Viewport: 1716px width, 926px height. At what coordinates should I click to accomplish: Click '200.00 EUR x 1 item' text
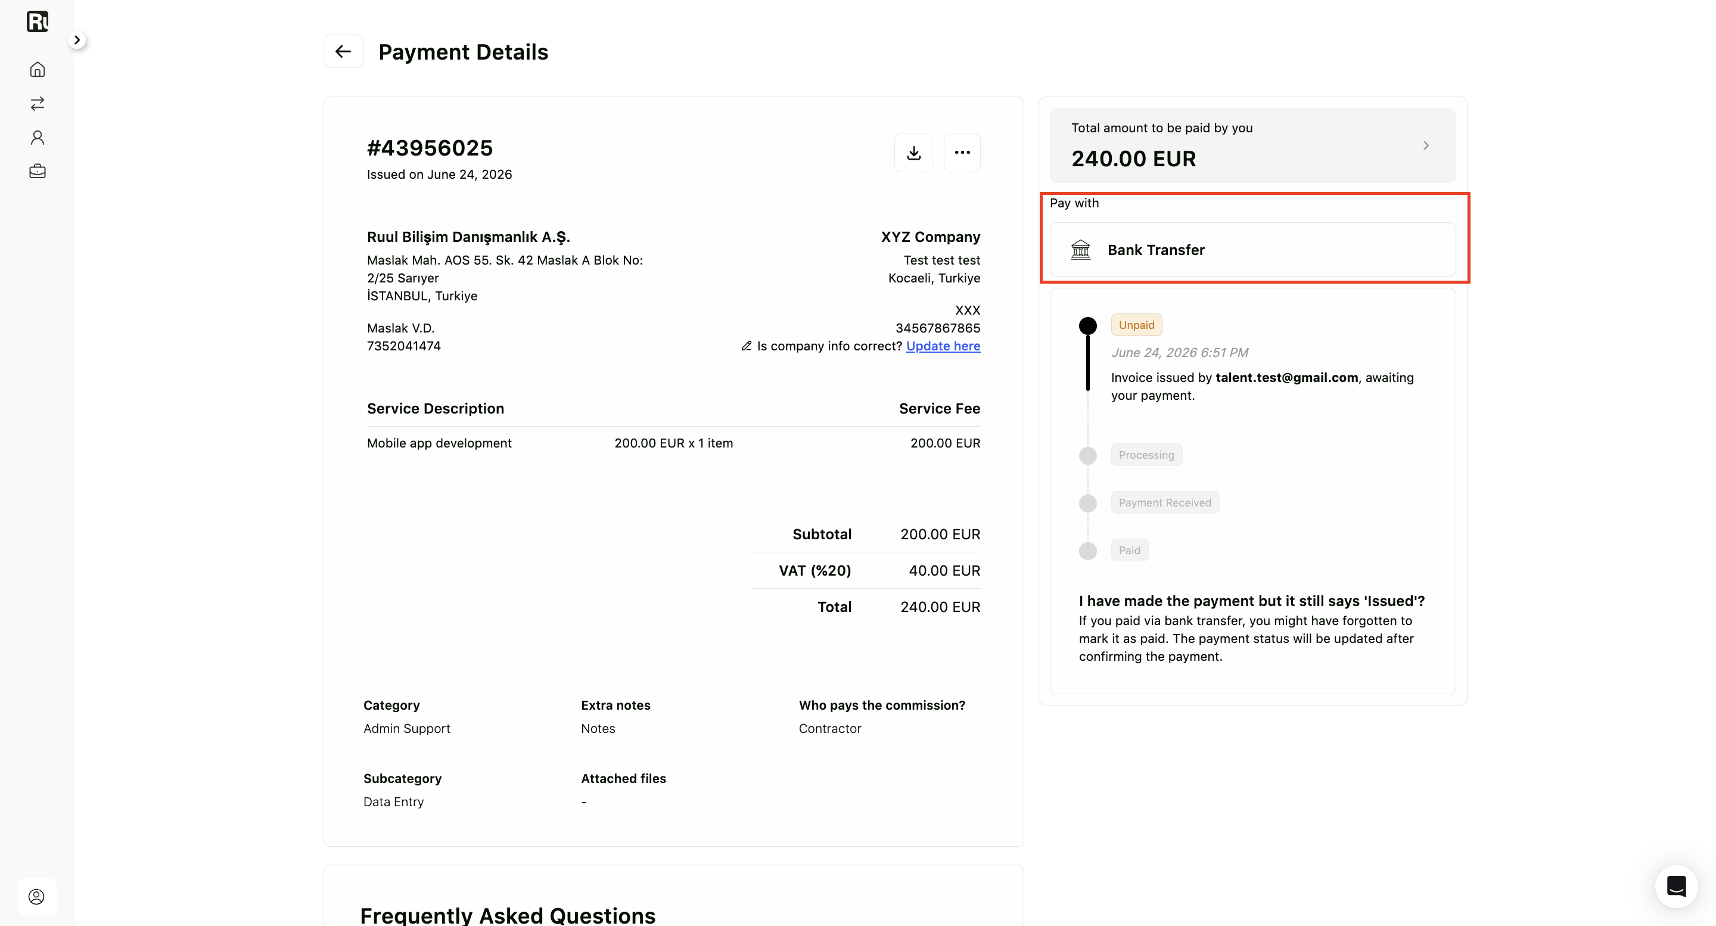tap(673, 443)
